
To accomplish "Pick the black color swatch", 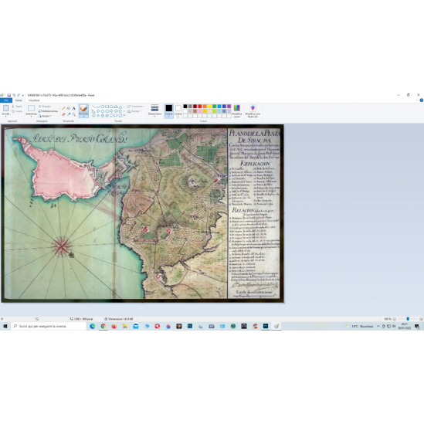I will click(x=185, y=107).
